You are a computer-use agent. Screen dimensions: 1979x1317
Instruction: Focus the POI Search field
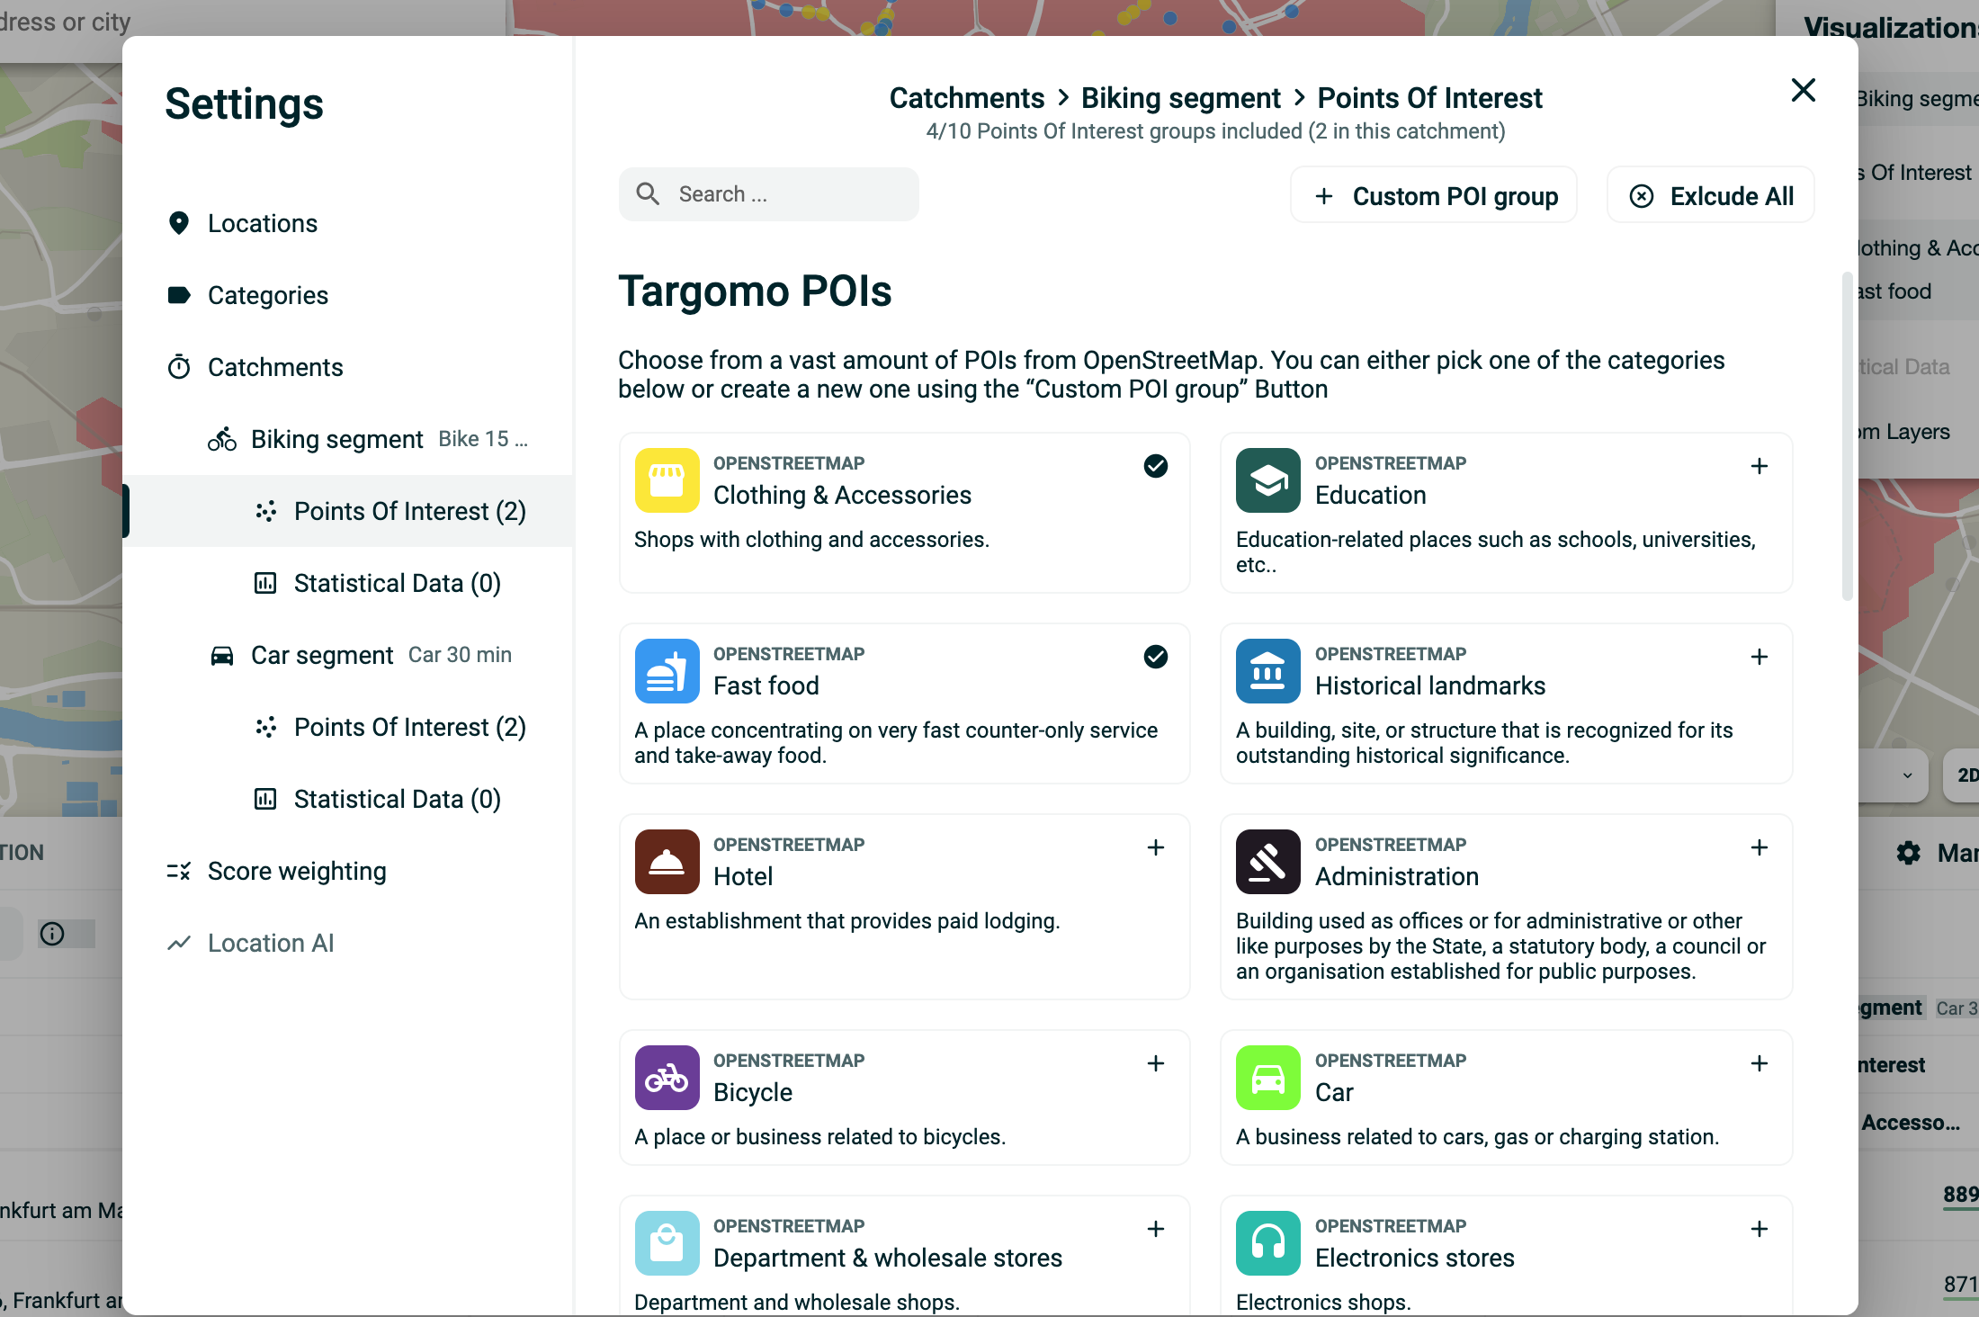click(x=769, y=194)
